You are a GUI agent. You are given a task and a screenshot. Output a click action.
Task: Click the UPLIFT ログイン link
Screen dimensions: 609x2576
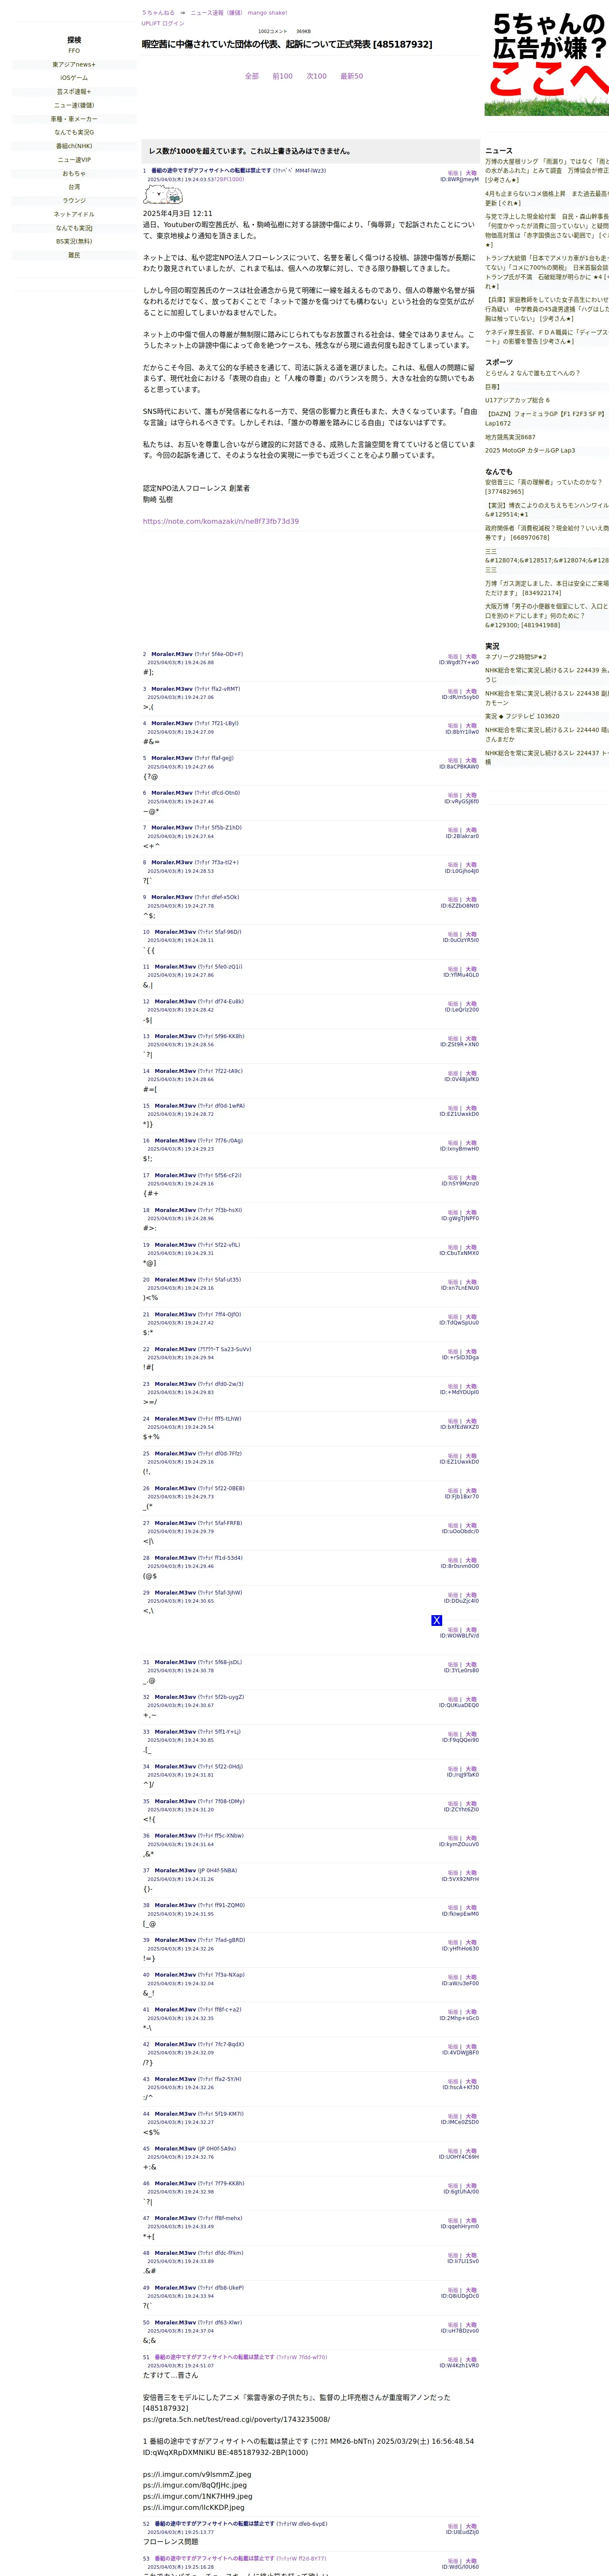click(163, 23)
